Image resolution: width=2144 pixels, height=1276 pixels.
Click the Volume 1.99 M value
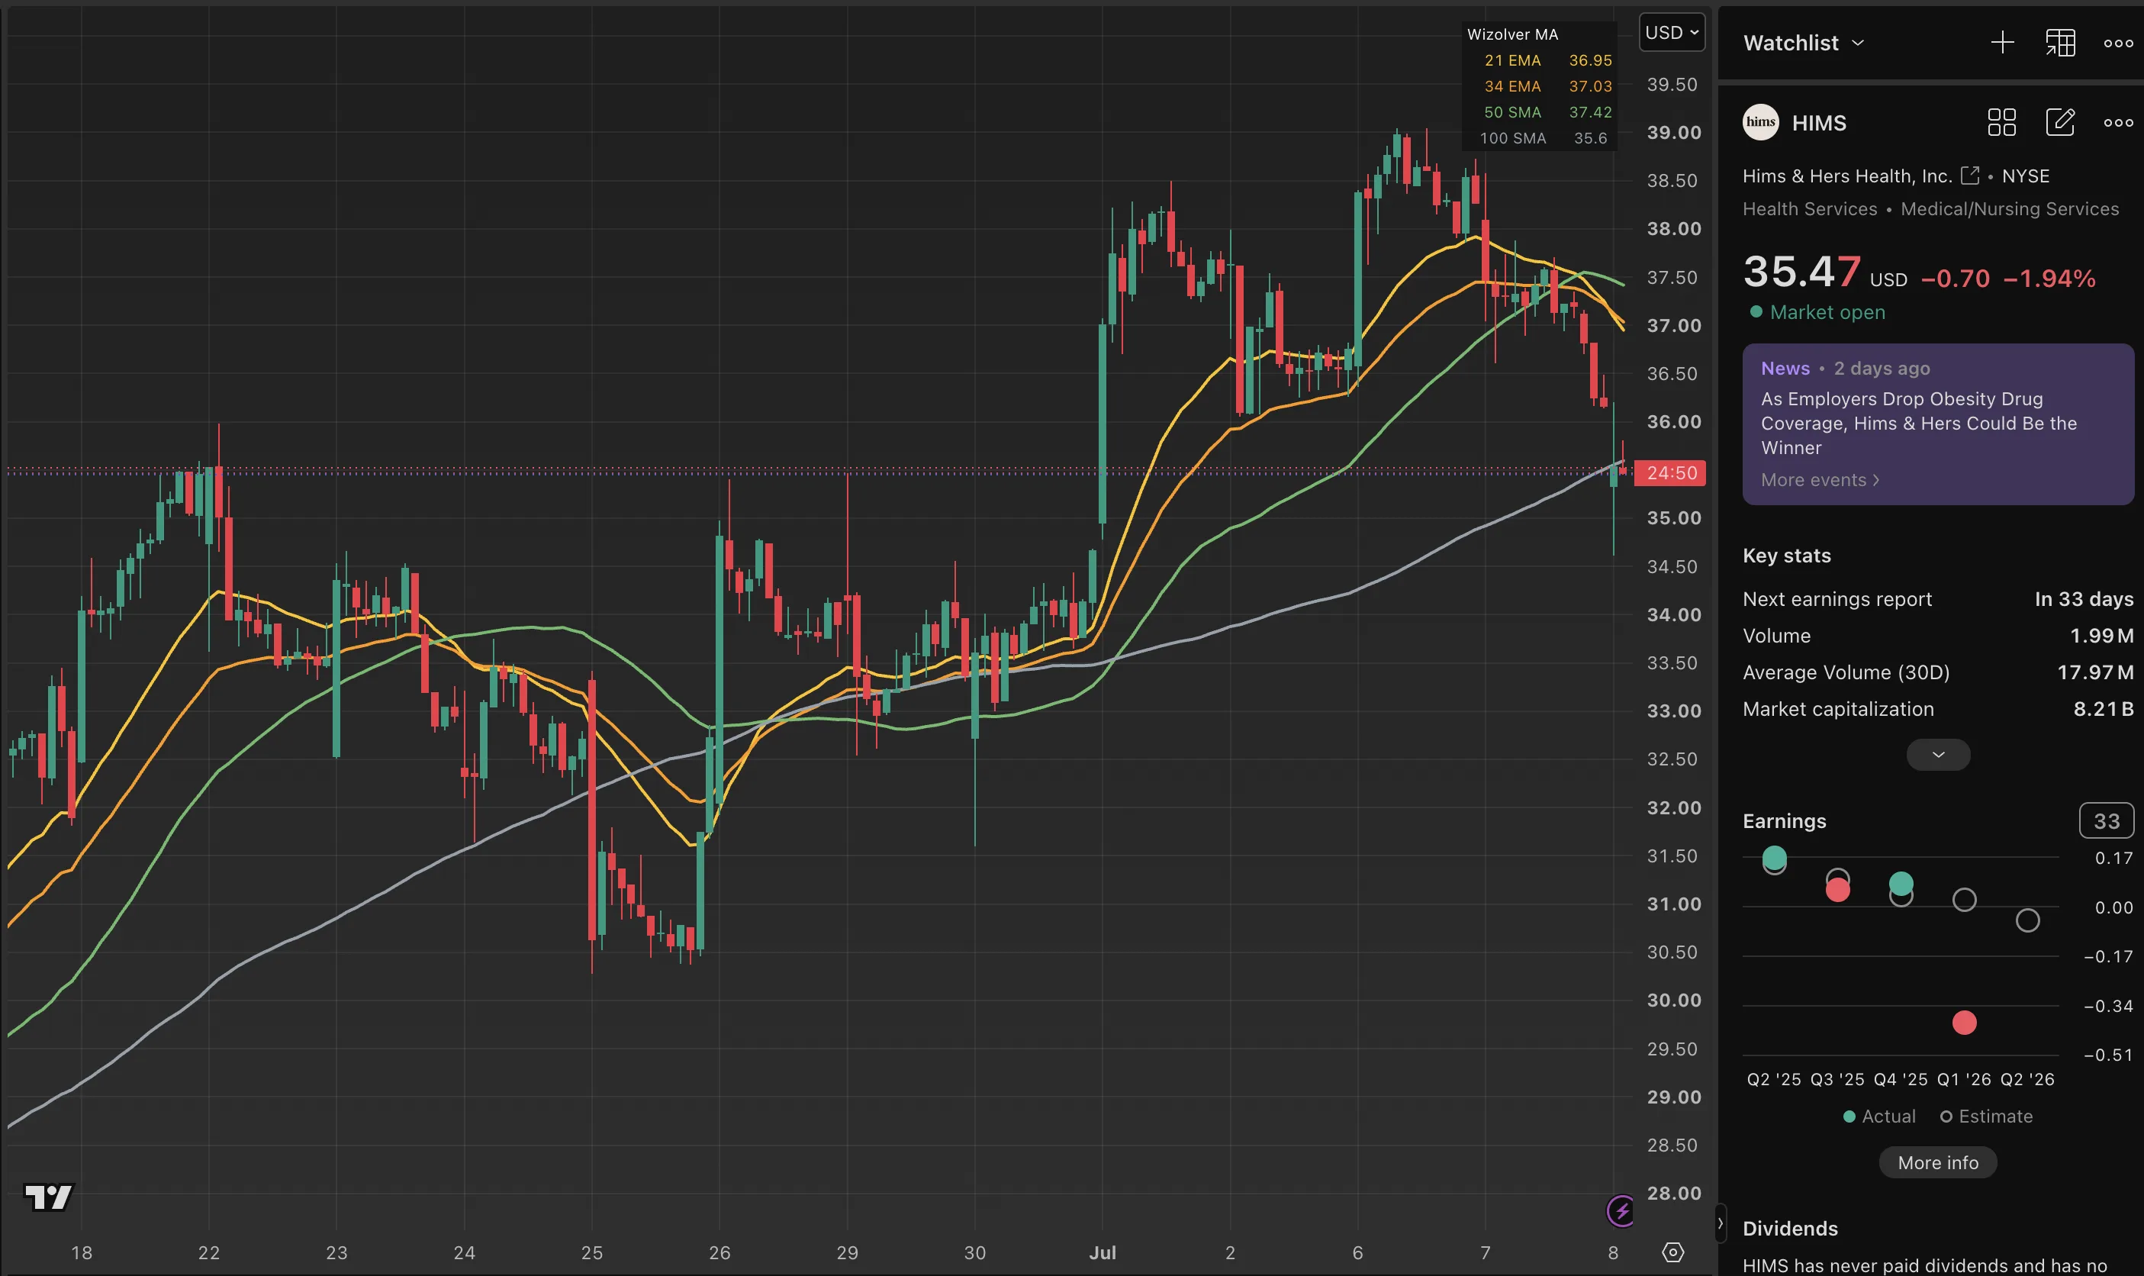pos(2101,636)
